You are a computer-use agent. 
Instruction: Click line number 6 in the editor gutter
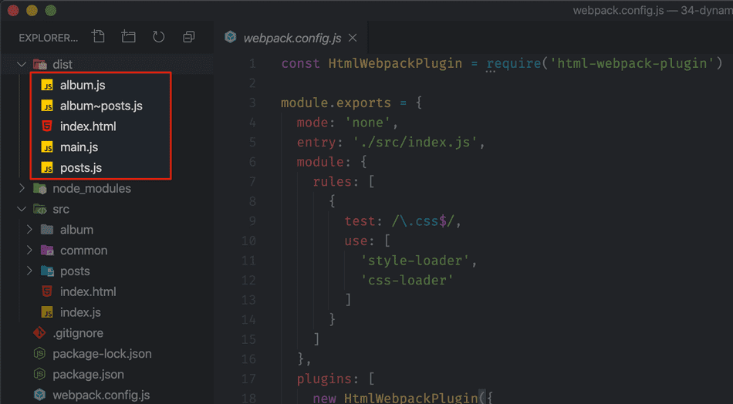click(x=248, y=163)
